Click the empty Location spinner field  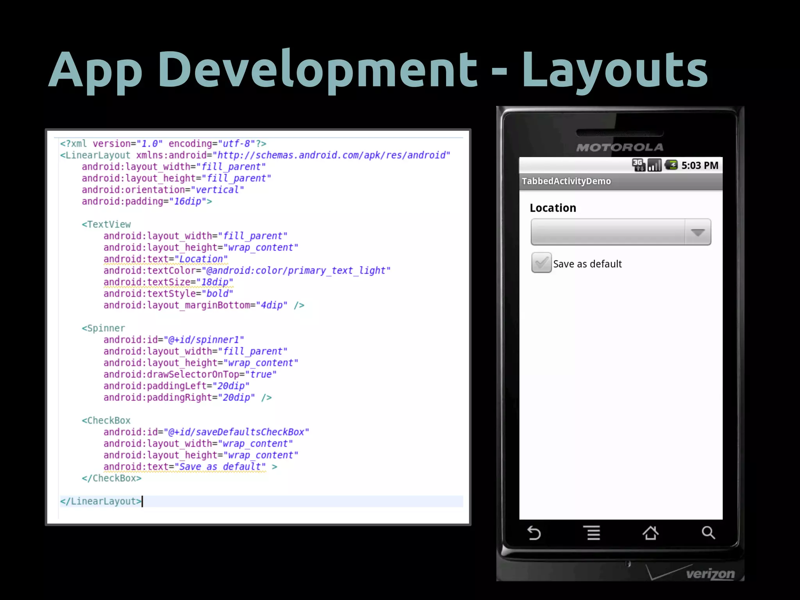(x=607, y=232)
